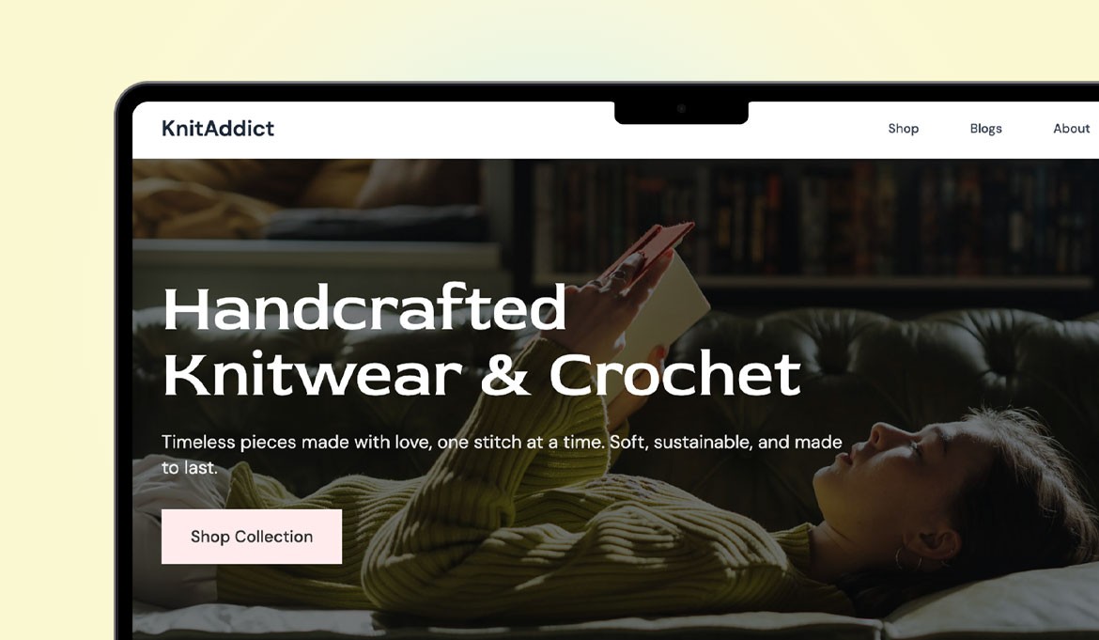Click the "Timeless pieces made with love" tagline

click(502, 455)
